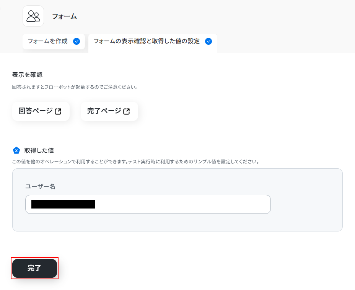Click the people form icon
This screenshot has height=290, width=355.
point(33,16)
